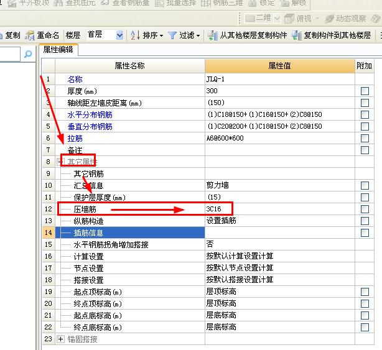Click the 从其他楼层复制构件 icon
Viewport: 382px width, 350px height.
(213, 35)
